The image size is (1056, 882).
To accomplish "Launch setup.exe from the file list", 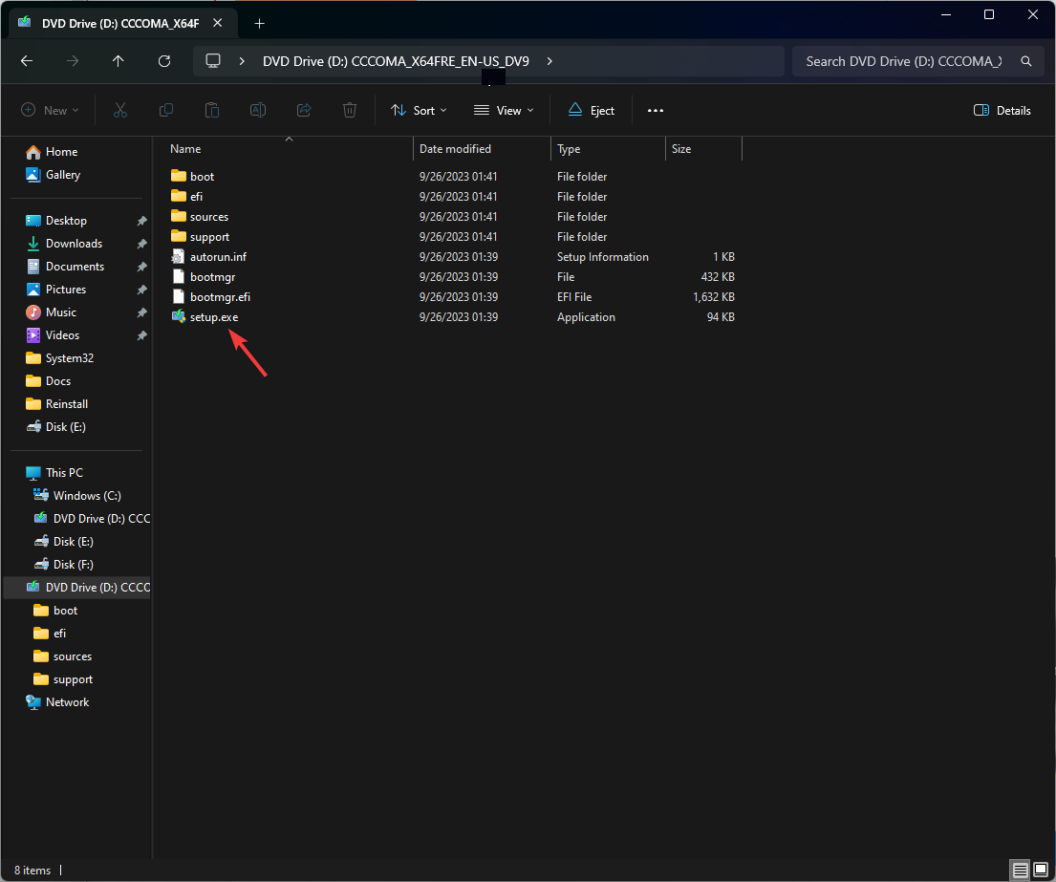I will 214,316.
